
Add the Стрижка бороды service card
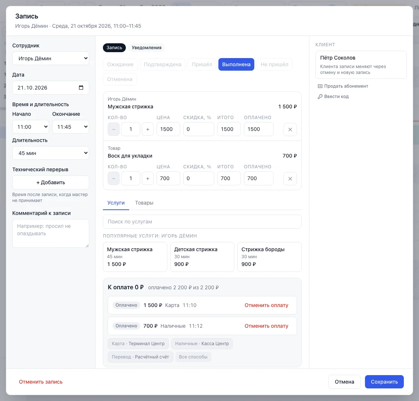point(269,257)
